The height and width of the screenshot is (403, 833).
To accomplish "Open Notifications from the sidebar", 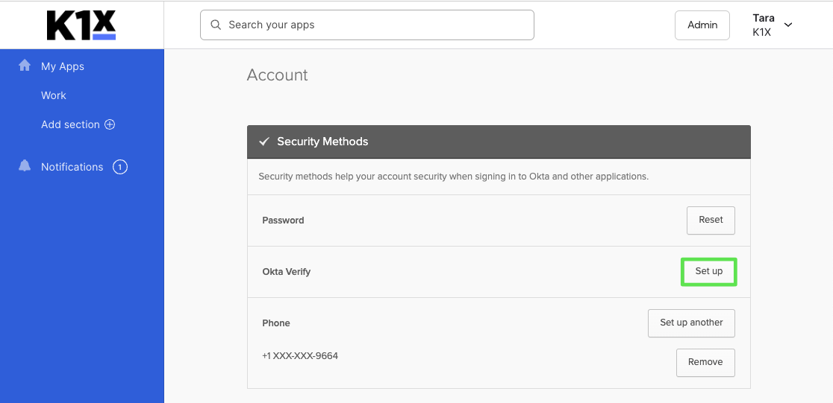I will (72, 167).
